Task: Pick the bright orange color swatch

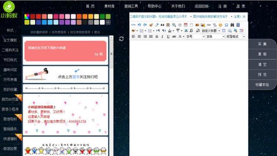Action: click(x=85, y=16)
